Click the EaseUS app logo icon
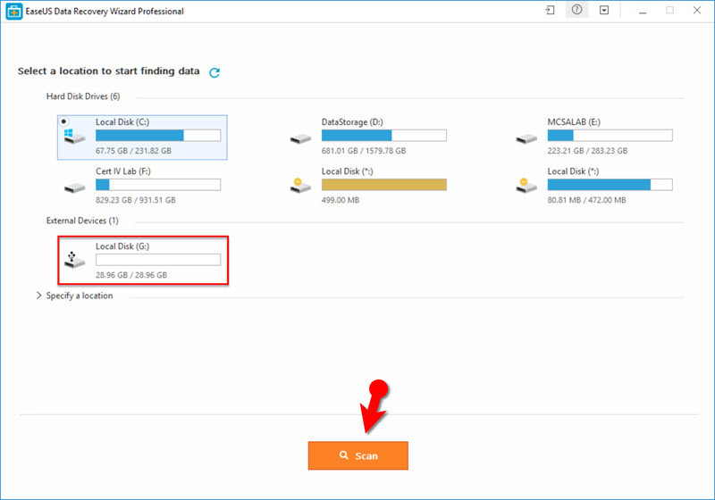This screenshot has width=715, height=500. 14,12
